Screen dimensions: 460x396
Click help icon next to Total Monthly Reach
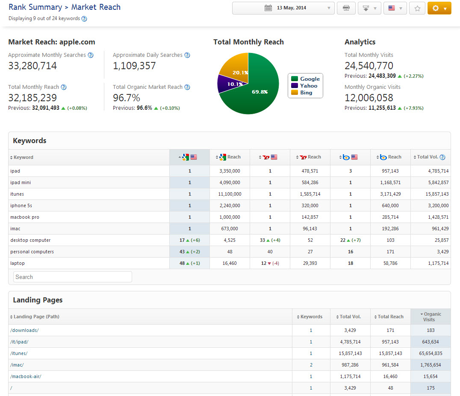[64, 87]
